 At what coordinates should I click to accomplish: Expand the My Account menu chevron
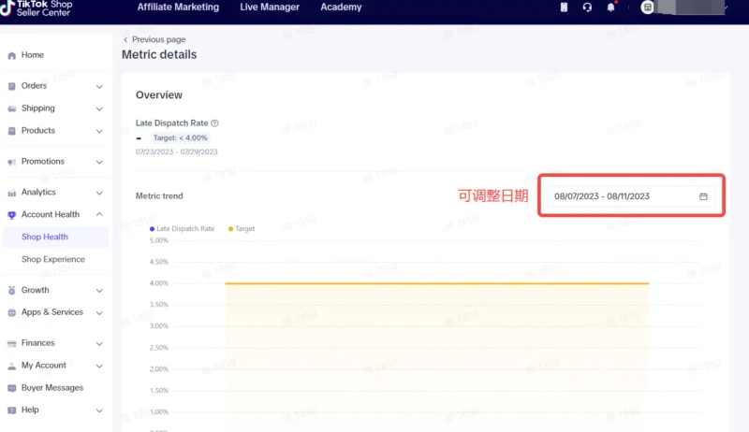99,366
